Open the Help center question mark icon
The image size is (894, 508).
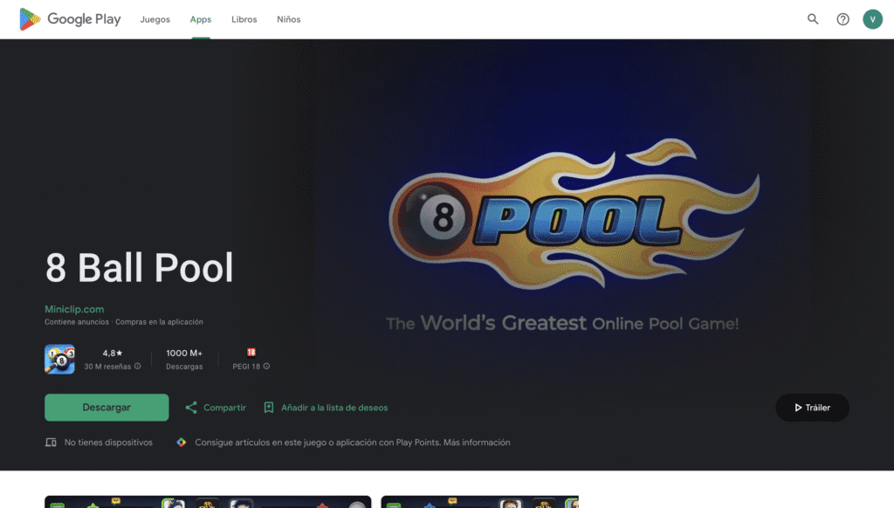(842, 19)
